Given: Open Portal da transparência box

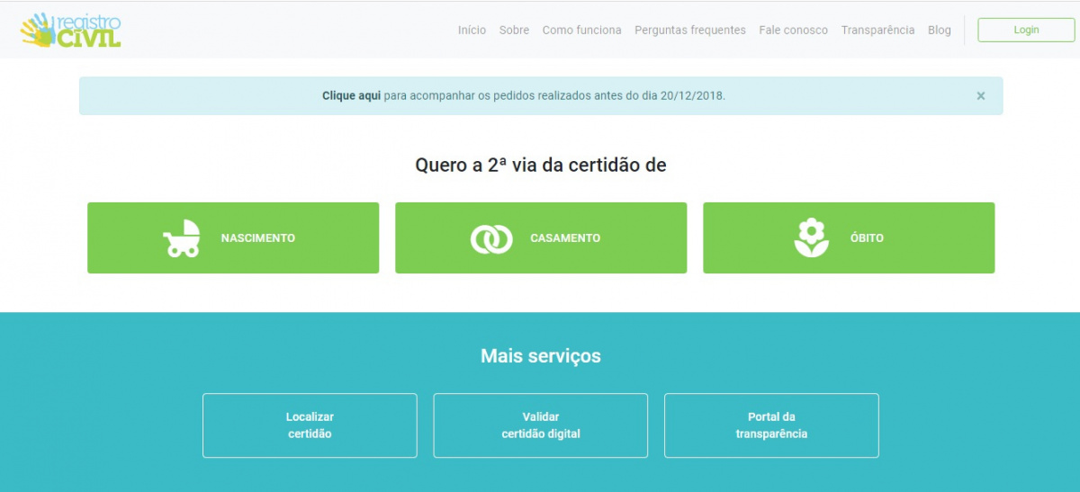Looking at the screenshot, I should pyautogui.click(x=771, y=425).
